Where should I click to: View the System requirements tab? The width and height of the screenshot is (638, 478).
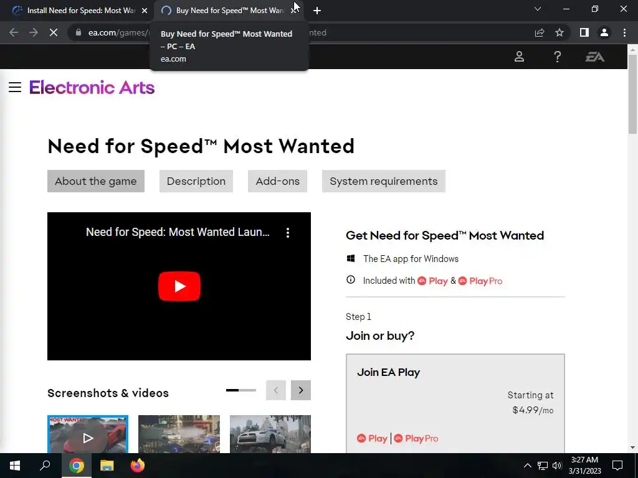[x=384, y=181]
